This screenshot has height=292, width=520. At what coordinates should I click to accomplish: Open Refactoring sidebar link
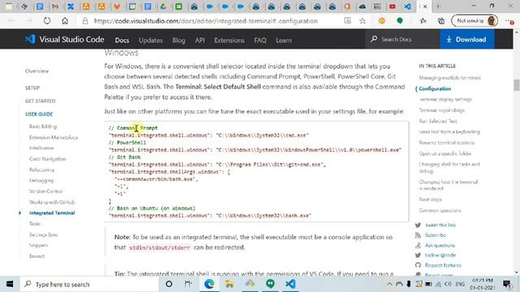tap(41, 170)
